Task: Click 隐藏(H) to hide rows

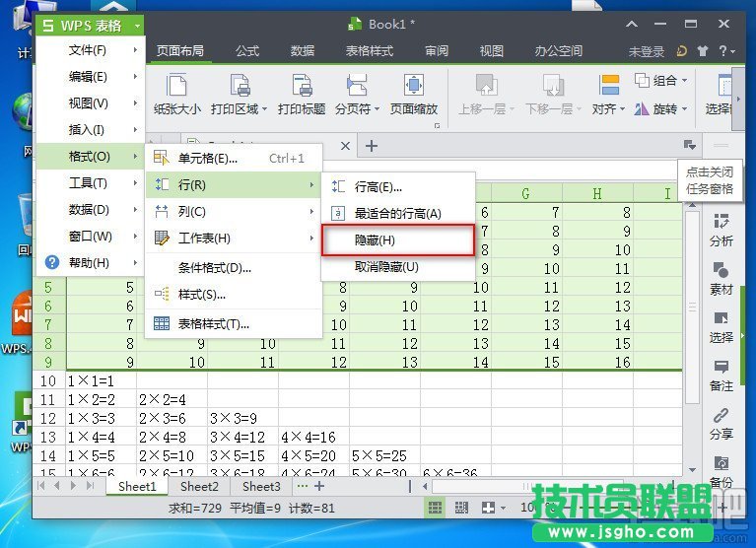Action: click(398, 240)
